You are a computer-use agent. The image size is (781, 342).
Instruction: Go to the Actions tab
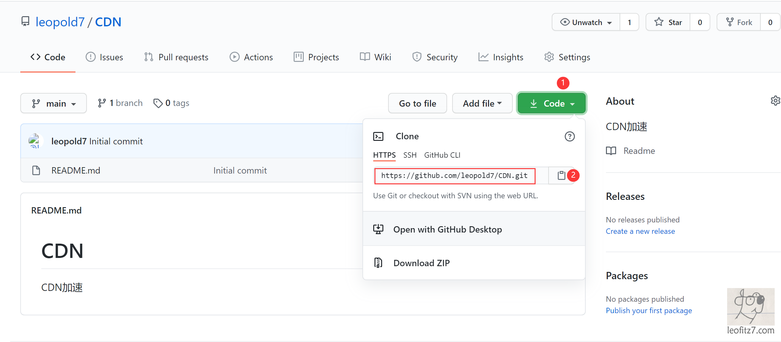(x=251, y=57)
